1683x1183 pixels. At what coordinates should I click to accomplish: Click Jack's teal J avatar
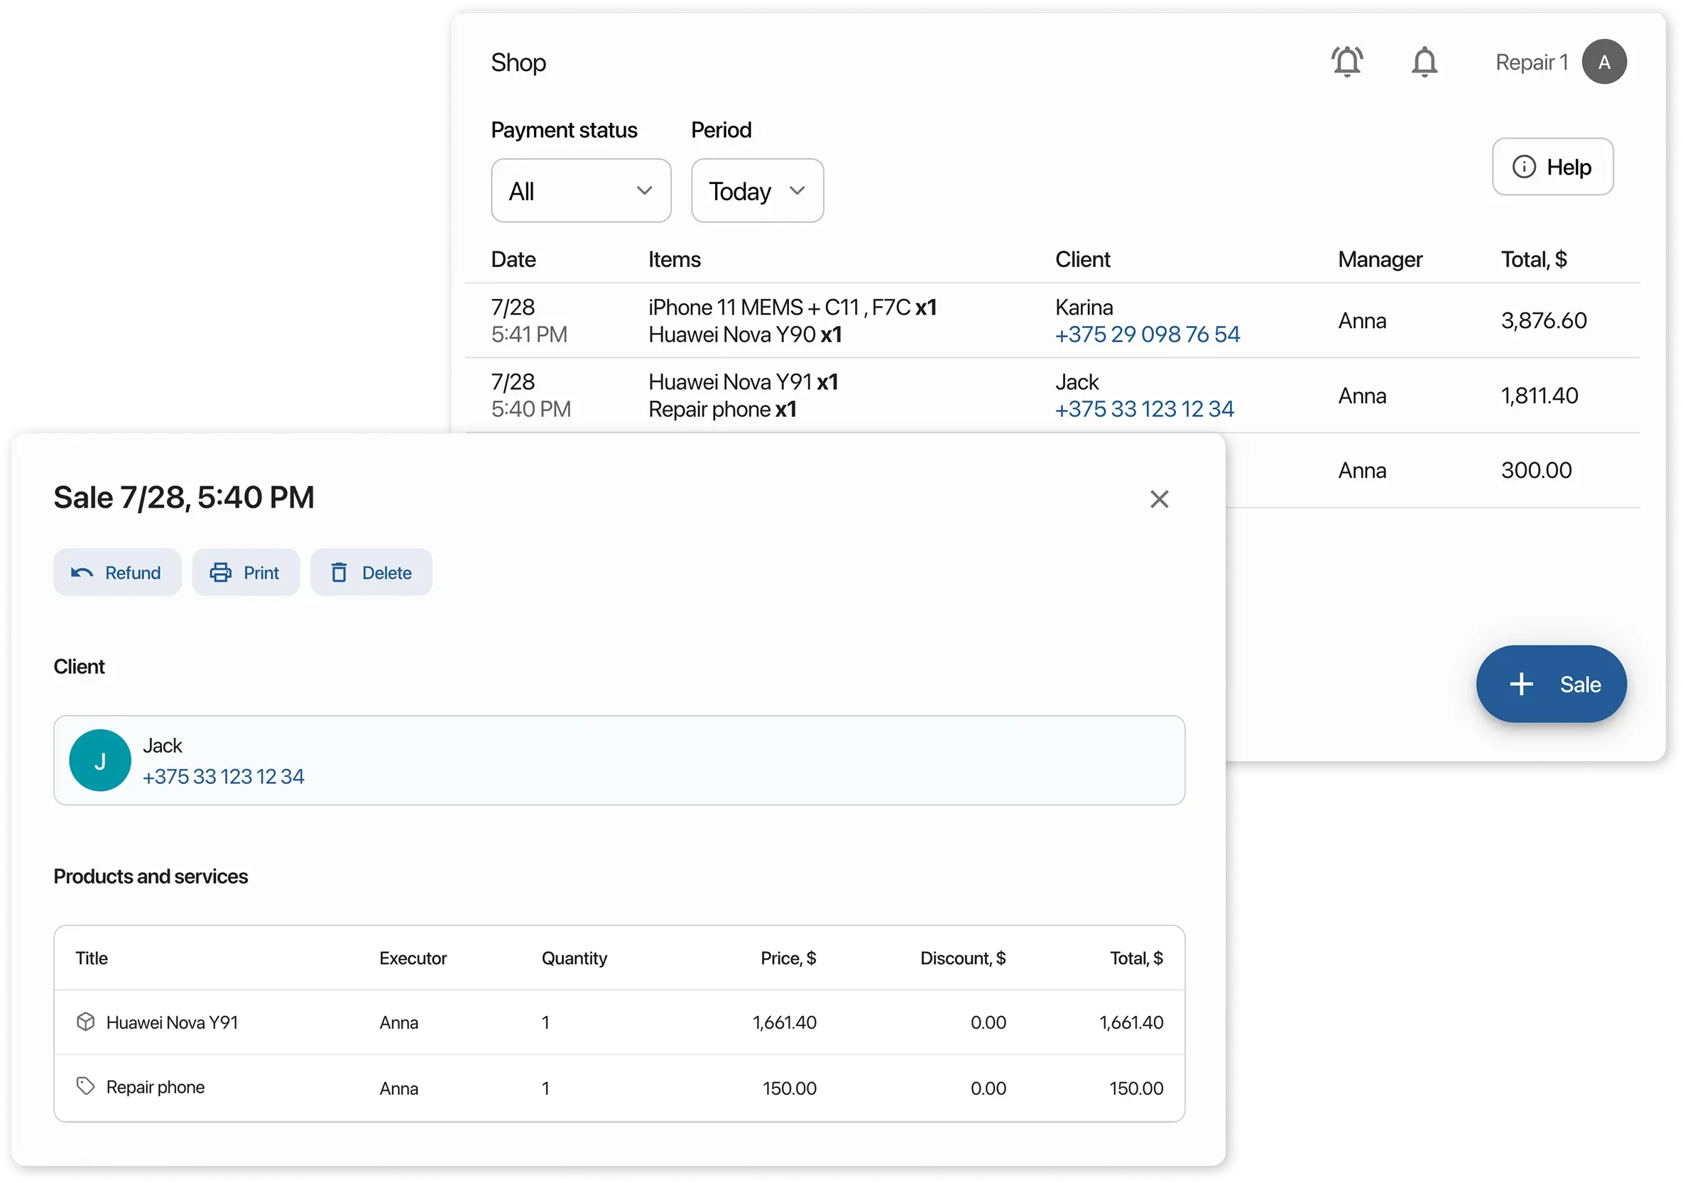99,760
